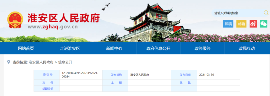Image resolution: width=270 pixels, height=96 pixels.
Task: Focus the keyword search input field
Action: click(x=238, y=13)
